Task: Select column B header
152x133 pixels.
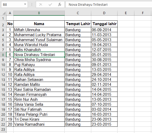Action: (x=39, y=13)
